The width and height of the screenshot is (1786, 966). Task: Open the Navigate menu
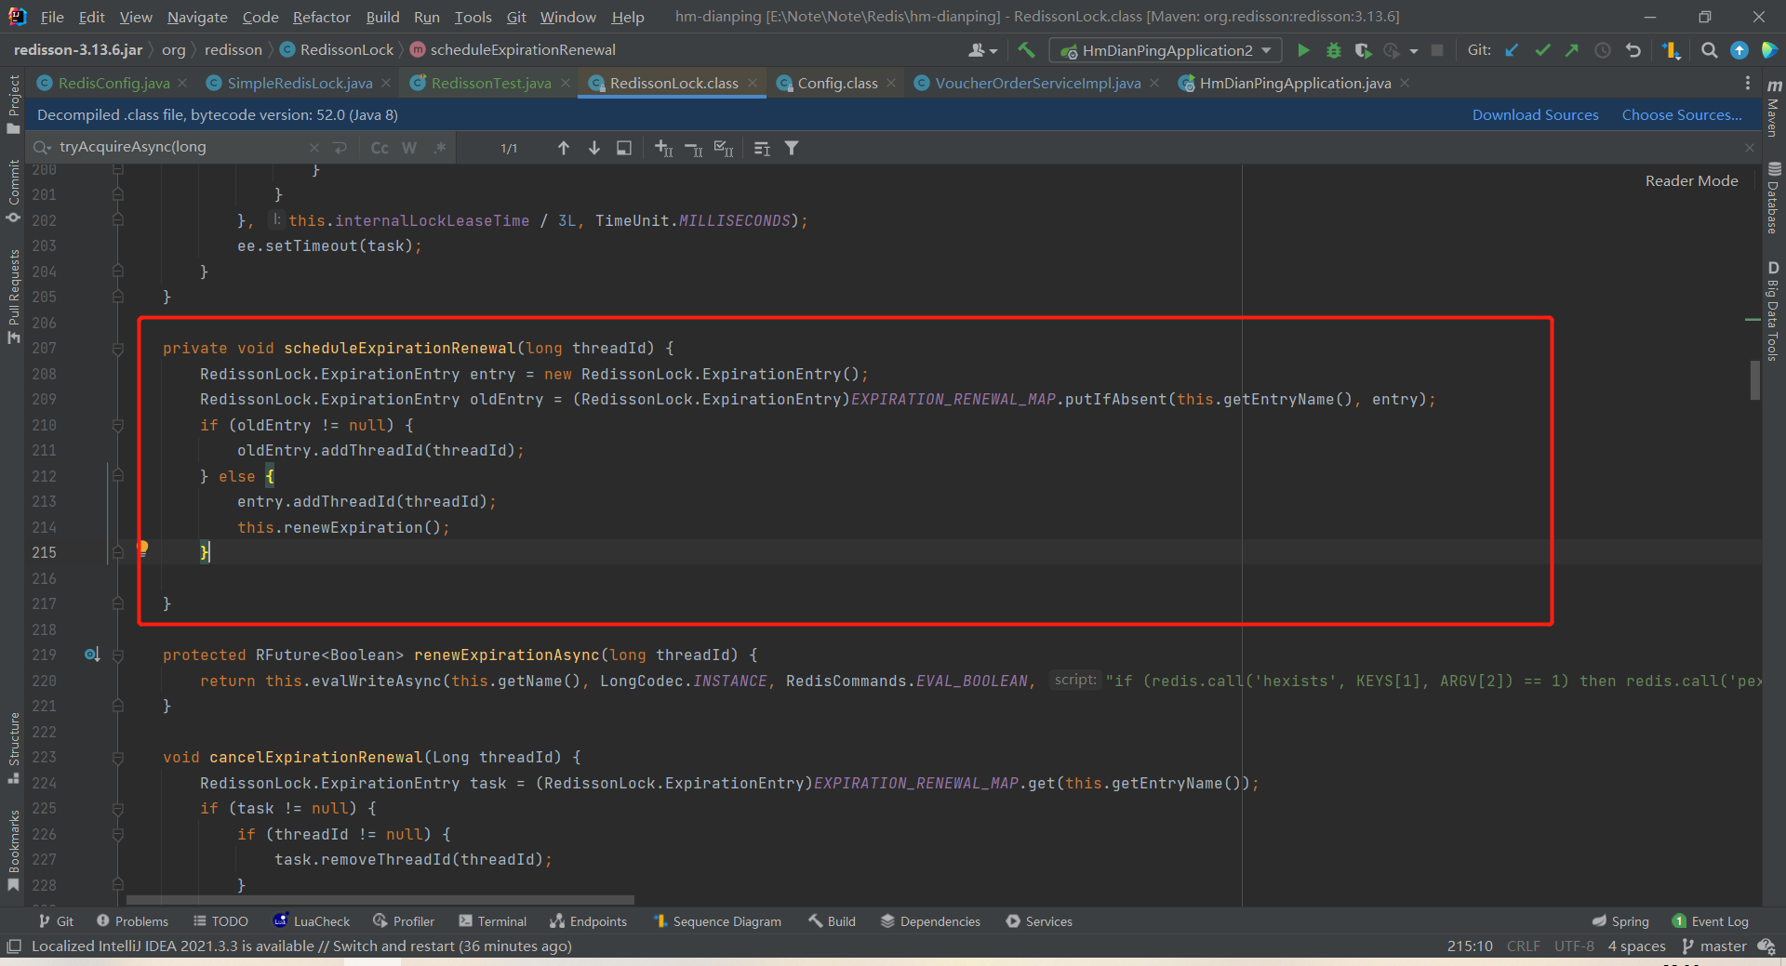pyautogui.click(x=197, y=17)
